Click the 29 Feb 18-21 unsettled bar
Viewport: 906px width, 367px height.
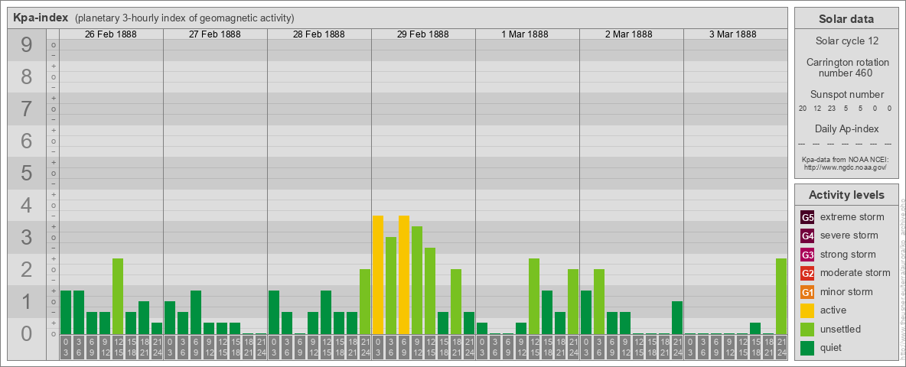pyautogui.click(x=456, y=302)
